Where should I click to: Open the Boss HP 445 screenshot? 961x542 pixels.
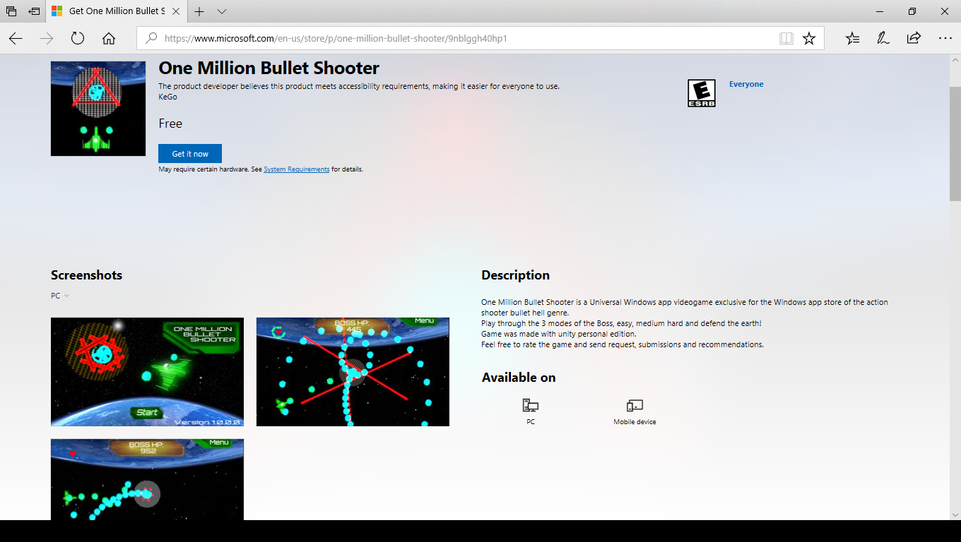tap(353, 372)
